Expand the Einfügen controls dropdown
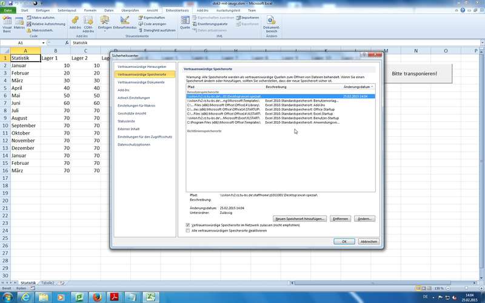 pos(105,29)
